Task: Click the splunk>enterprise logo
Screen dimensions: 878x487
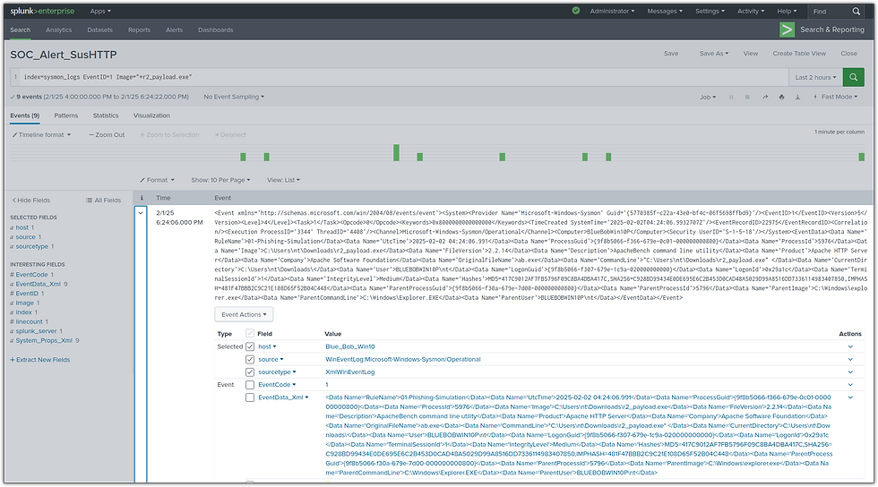Action: pos(42,11)
